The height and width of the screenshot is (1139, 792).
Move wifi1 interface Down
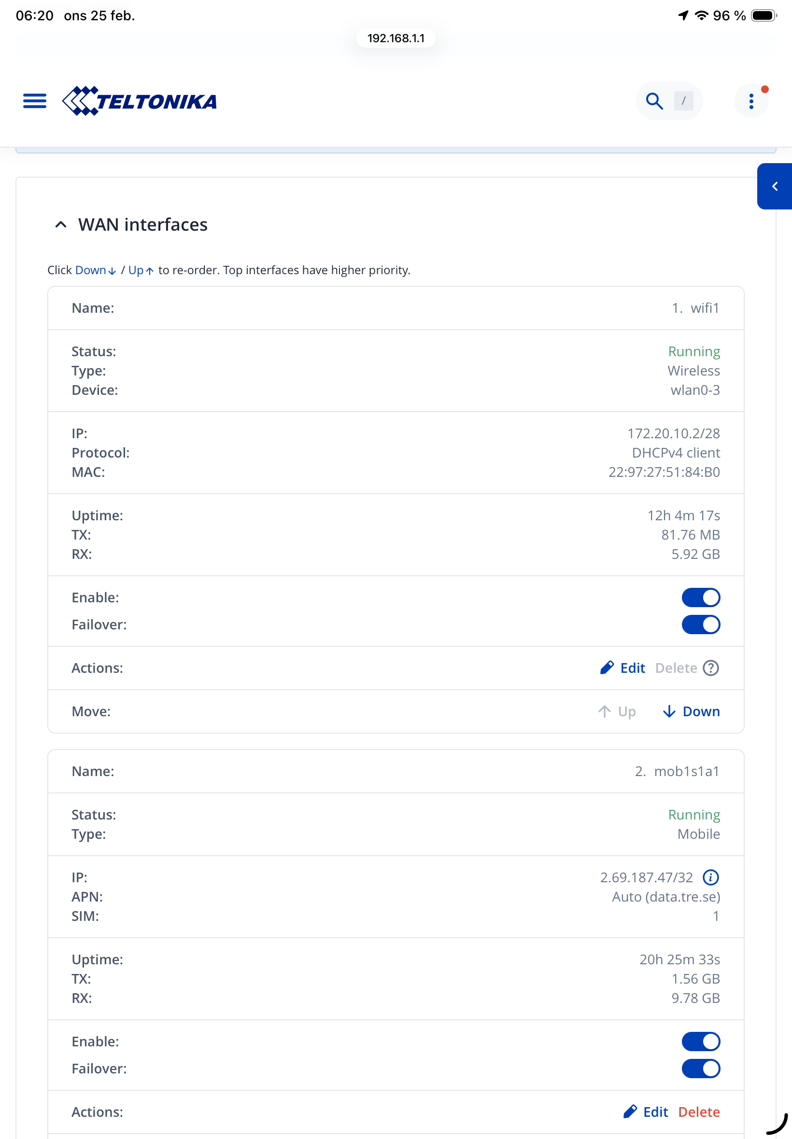[x=691, y=711]
